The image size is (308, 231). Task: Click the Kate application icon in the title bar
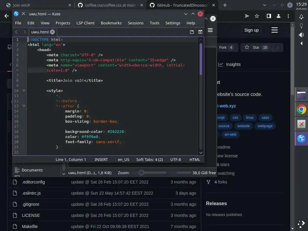pyautogui.click(x=16, y=14)
